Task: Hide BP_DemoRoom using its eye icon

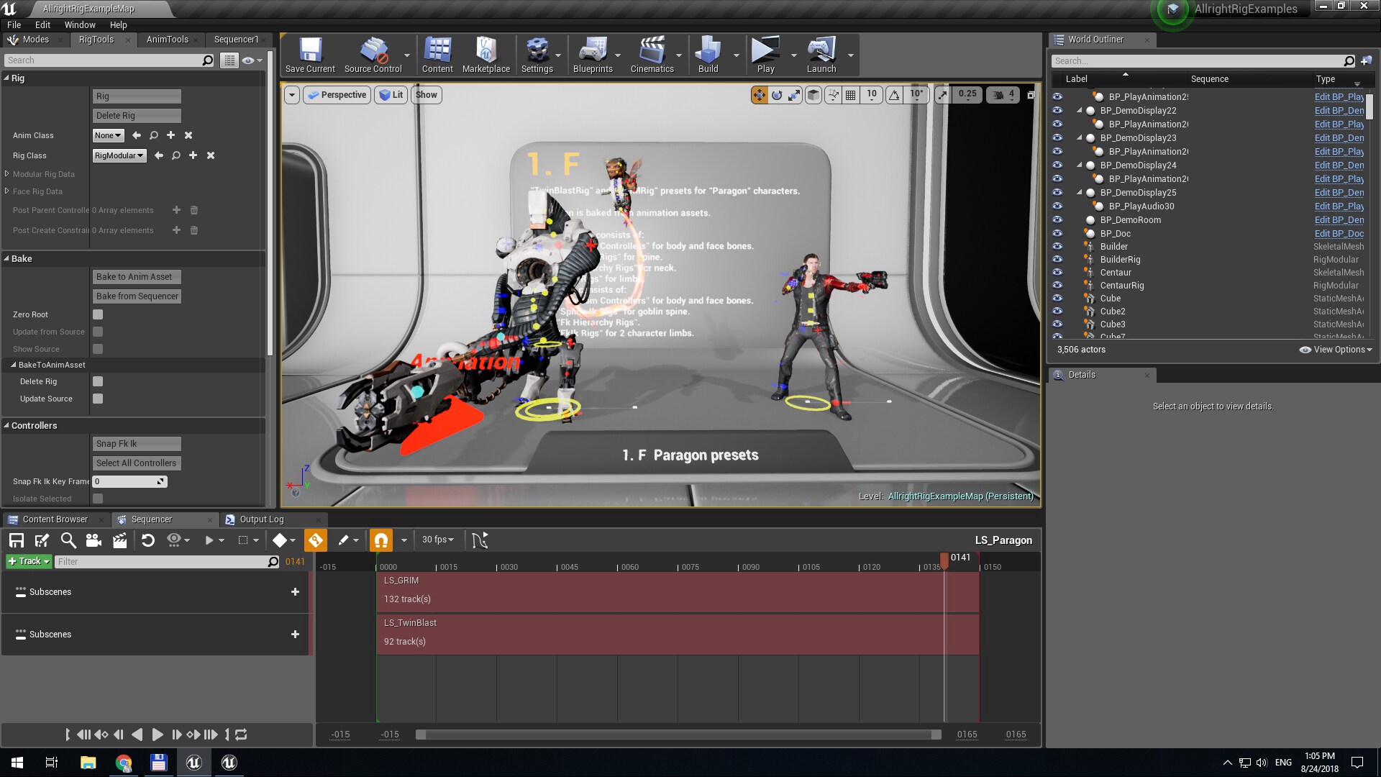Action: [1057, 220]
